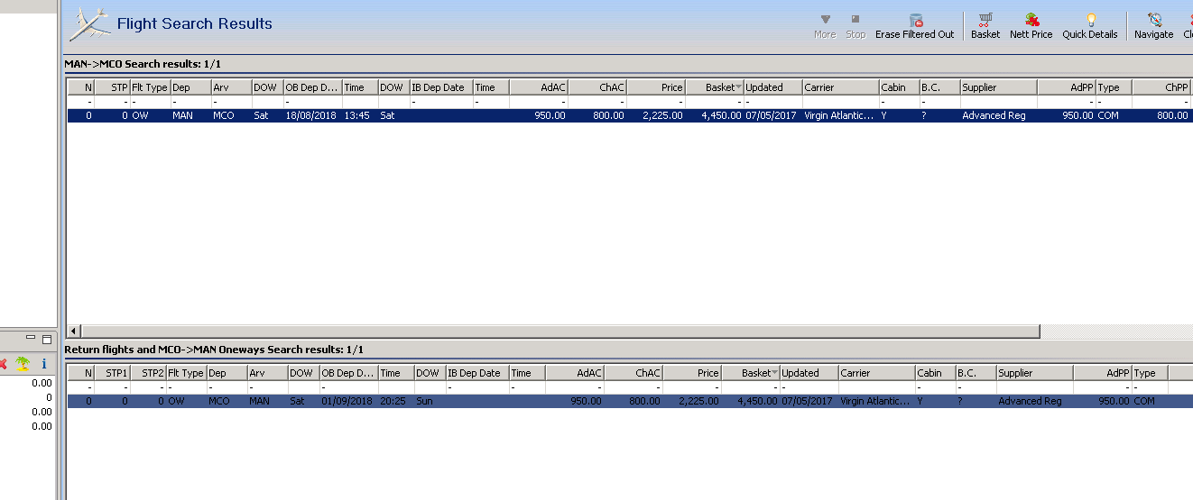Screen dimensions: 1193x500
Task: Select outbound departure date 18/08/2018 cell
Action: 312,115
